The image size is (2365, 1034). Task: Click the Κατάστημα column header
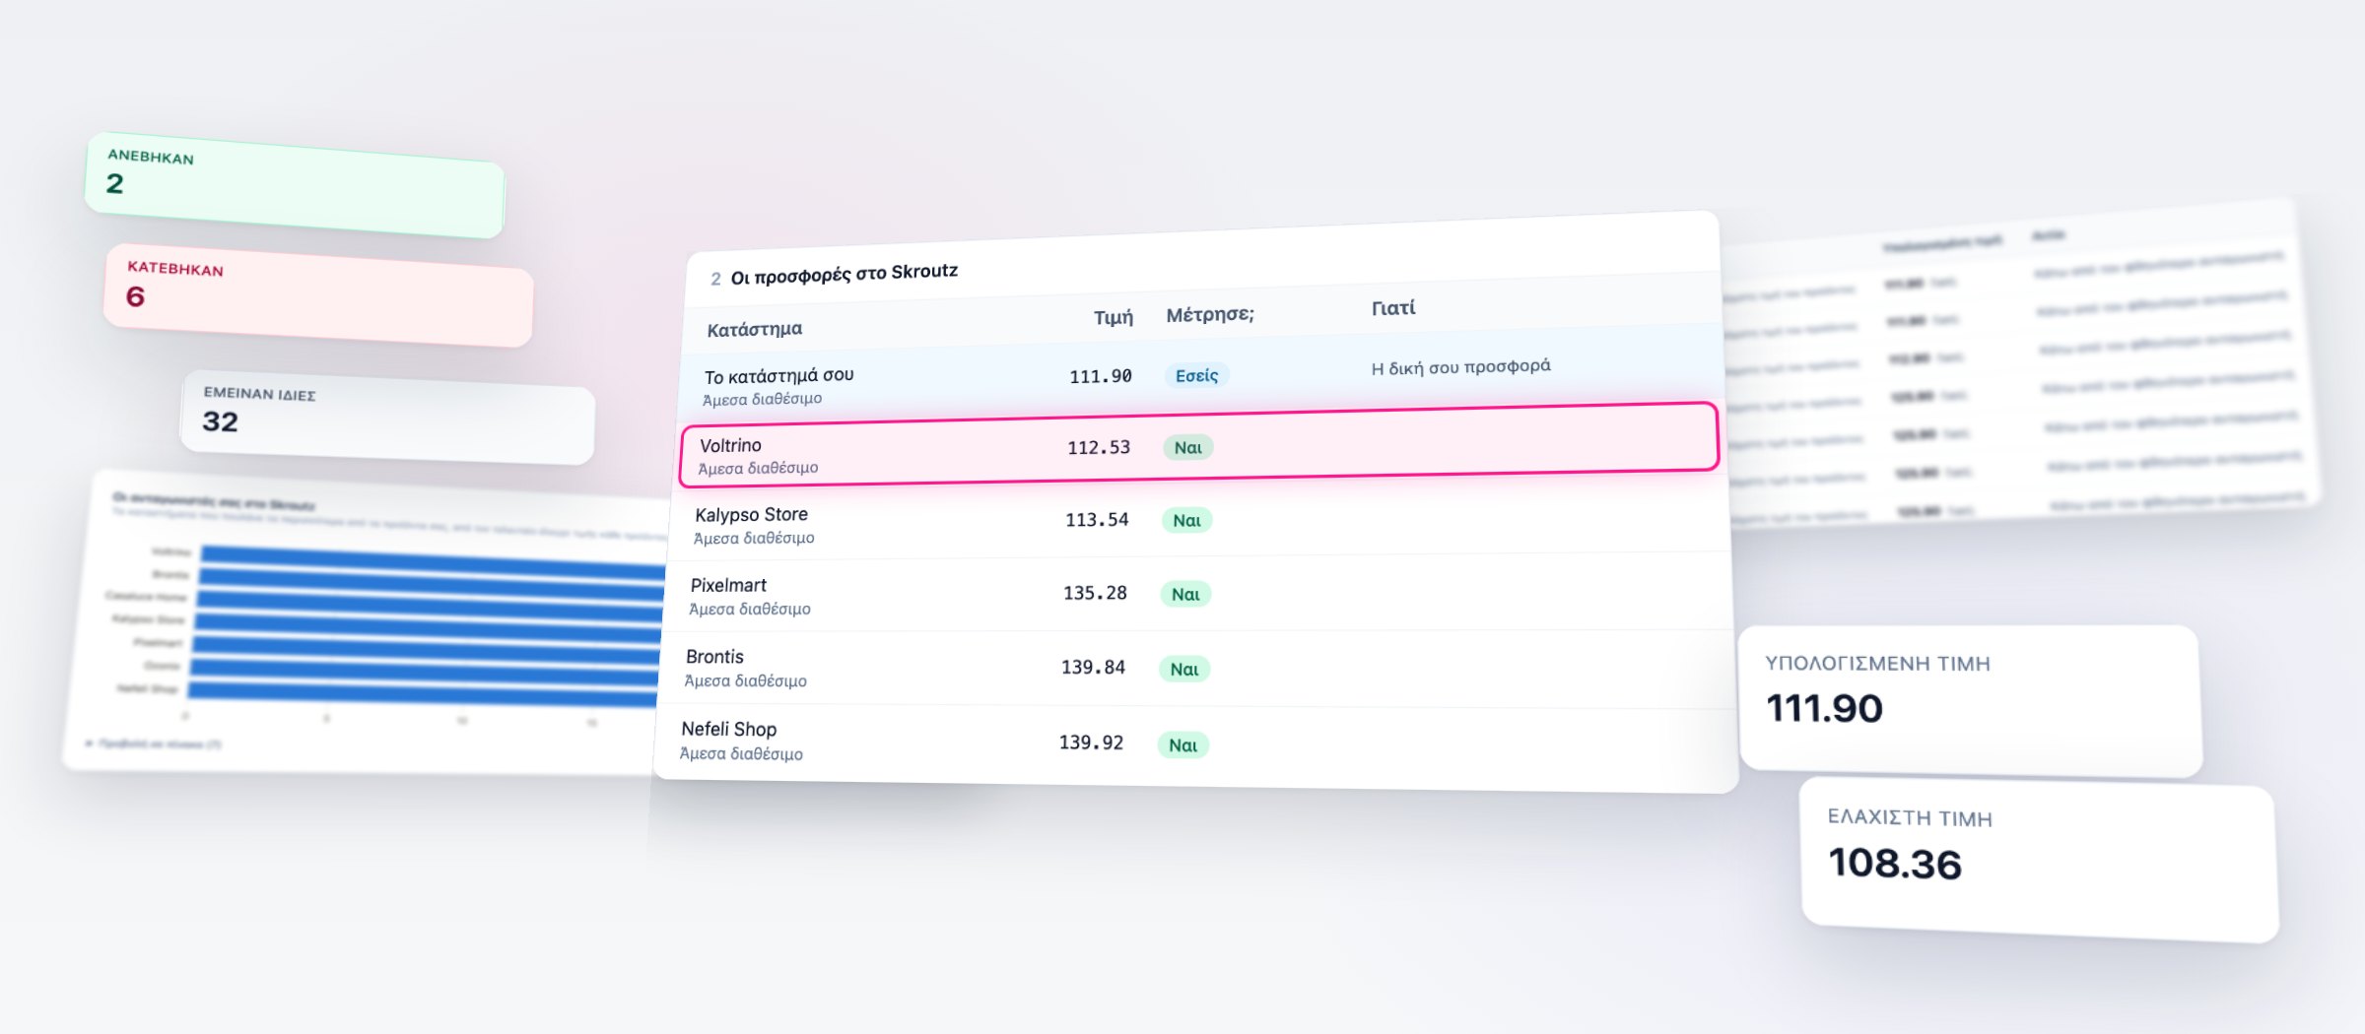755,329
